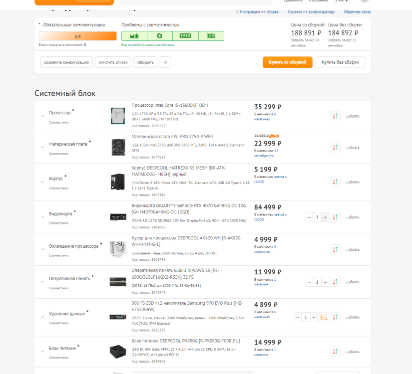
Task: Click swap arrows icon for the processor
Action: 335,116
